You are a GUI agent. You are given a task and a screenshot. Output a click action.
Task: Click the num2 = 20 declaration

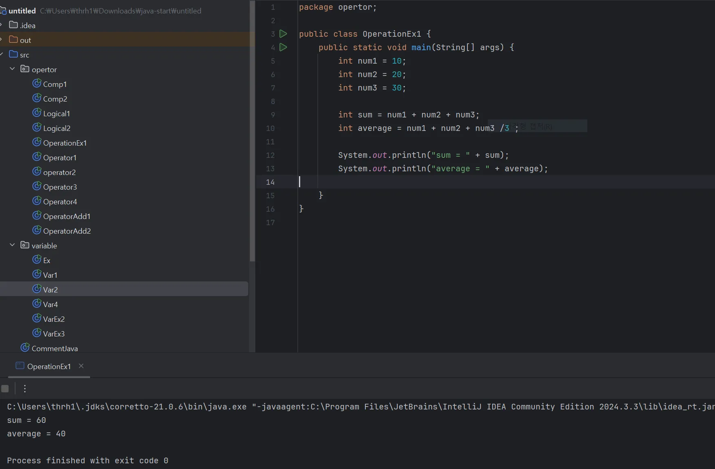372,75
